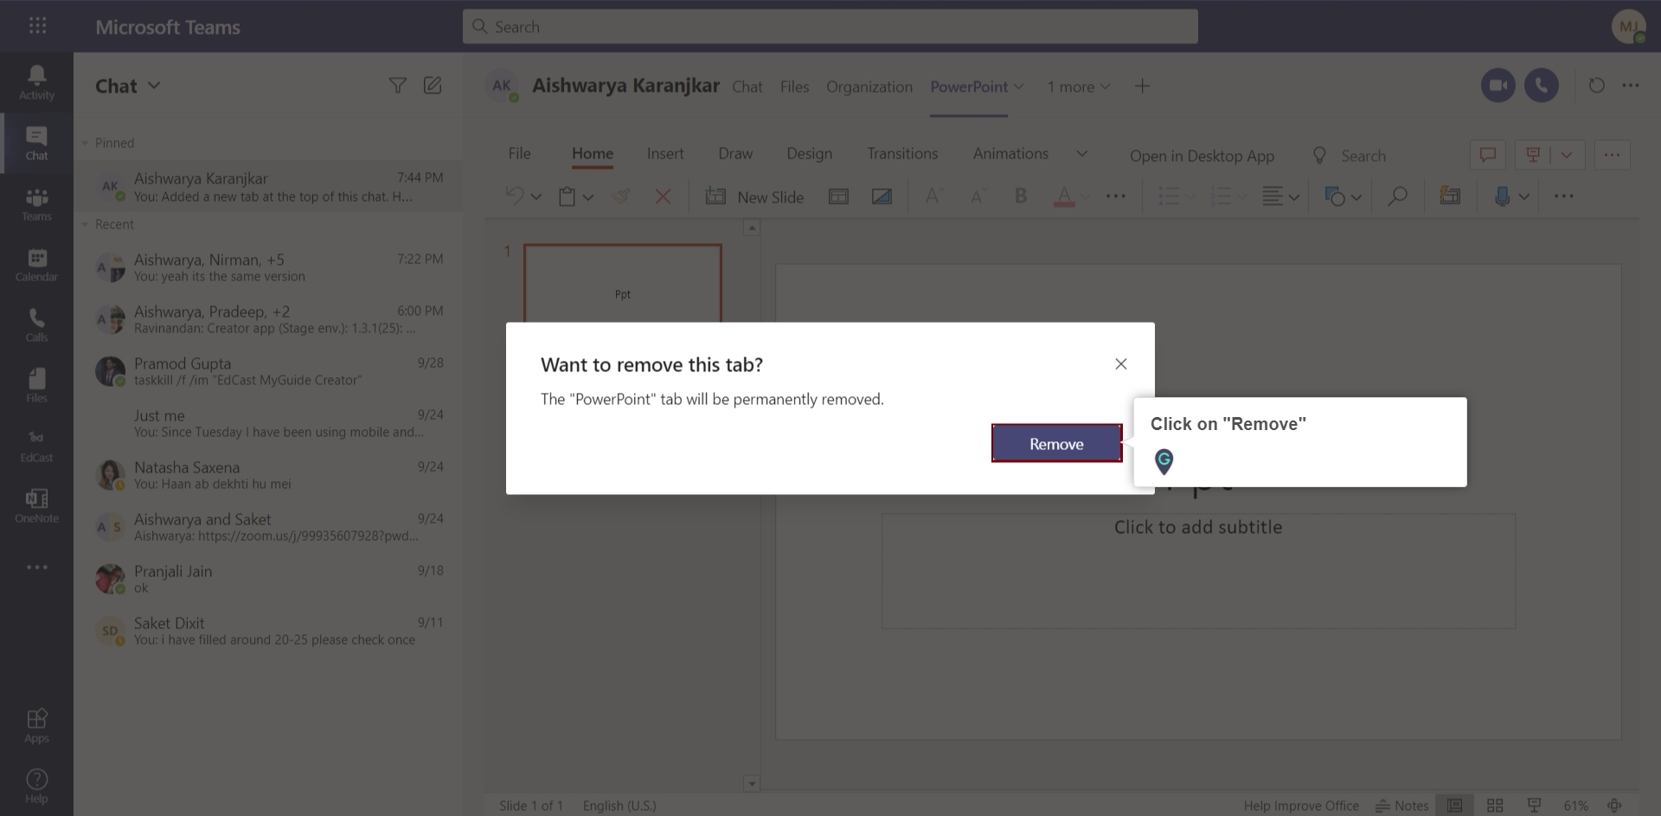Click Help Improve Office link

tap(1301, 806)
